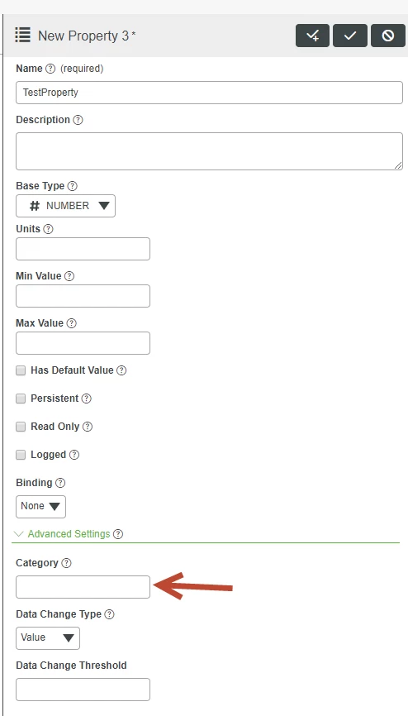Cancel the new property with the circle-slash icon
The width and height of the screenshot is (408, 716).
tap(388, 36)
